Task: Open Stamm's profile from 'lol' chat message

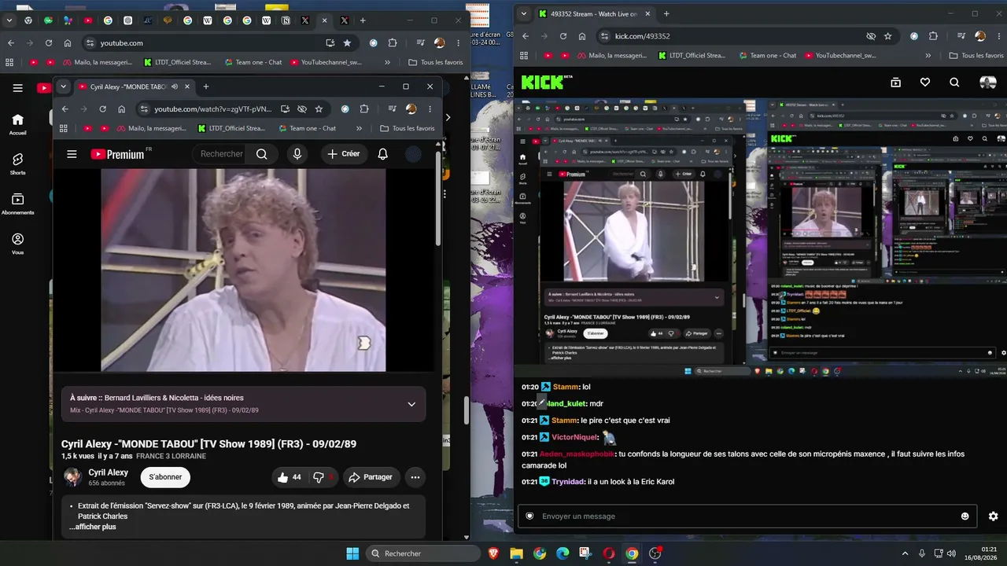Action: pos(565,387)
